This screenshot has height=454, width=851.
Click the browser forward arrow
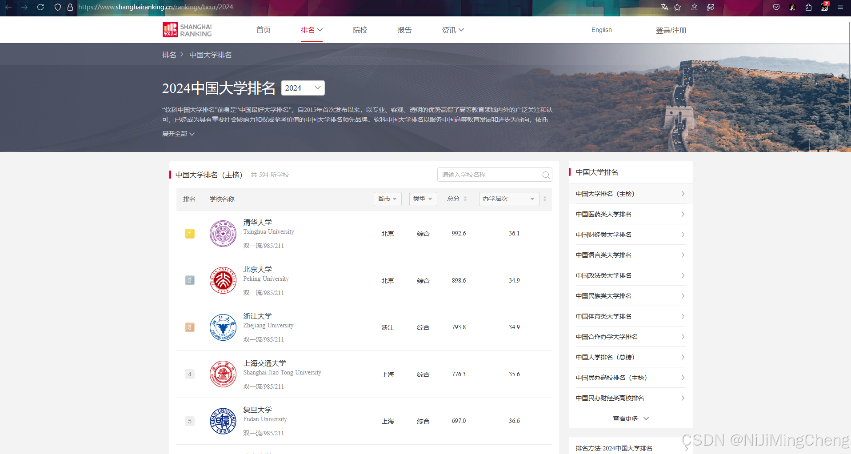tap(24, 7)
